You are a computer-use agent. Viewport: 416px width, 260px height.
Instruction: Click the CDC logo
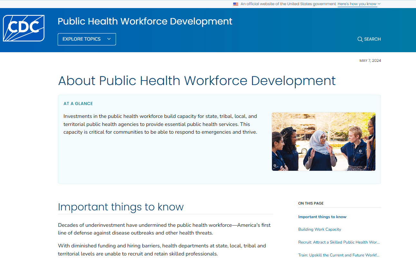click(24, 28)
